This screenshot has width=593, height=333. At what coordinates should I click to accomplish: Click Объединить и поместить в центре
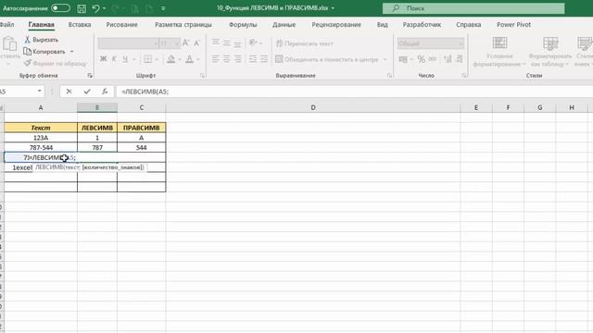tap(327, 59)
